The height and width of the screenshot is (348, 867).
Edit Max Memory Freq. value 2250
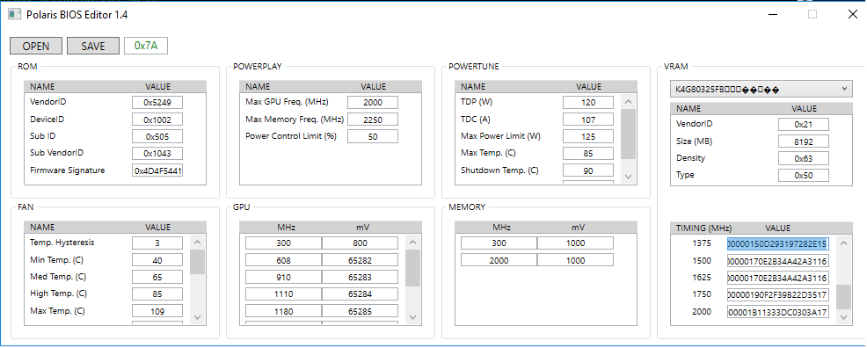coord(373,120)
